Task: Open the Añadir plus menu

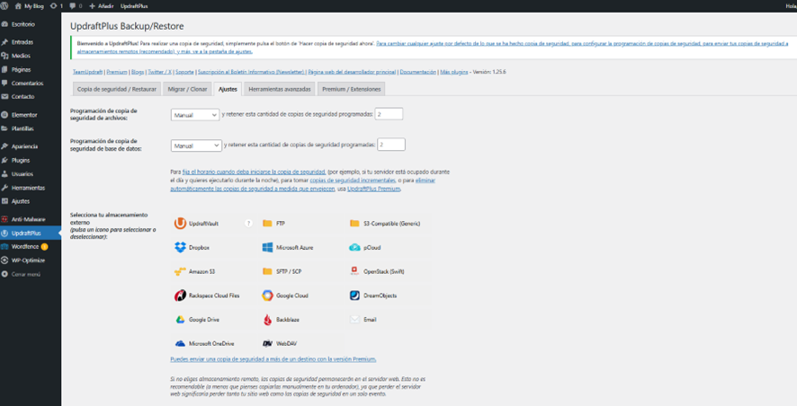Action: click(x=101, y=6)
